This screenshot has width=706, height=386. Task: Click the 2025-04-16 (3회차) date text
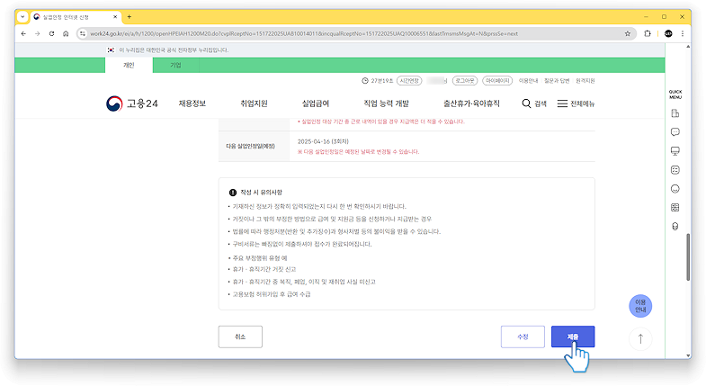323,141
